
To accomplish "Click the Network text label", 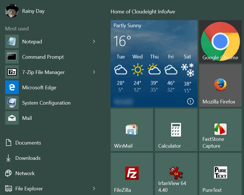I will pyautogui.click(x=25, y=173).
